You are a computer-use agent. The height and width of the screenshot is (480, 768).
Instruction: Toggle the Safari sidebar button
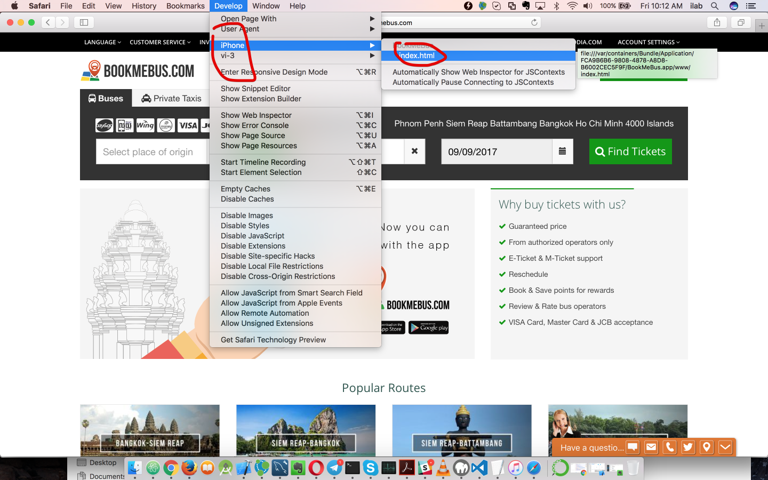(x=84, y=22)
